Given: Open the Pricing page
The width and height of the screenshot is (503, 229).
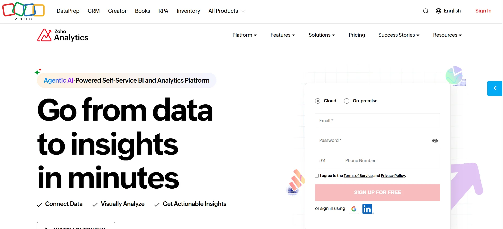Looking at the screenshot, I should [x=357, y=35].
